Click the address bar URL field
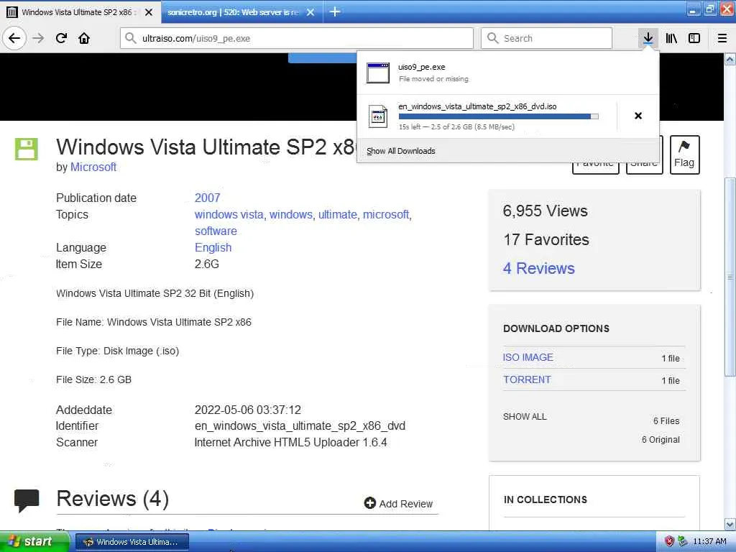The image size is (736, 552). pyautogui.click(x=297, y=38)
